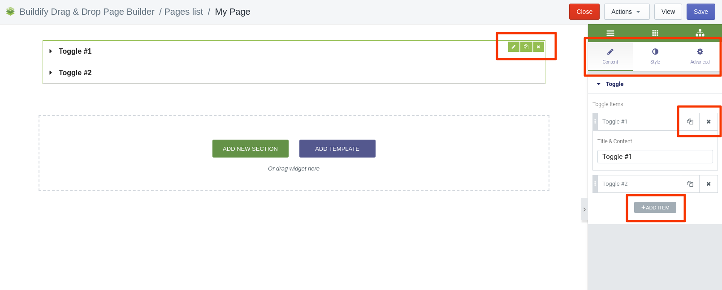
Task: Click the View button
Action: [x=668, y=12]
